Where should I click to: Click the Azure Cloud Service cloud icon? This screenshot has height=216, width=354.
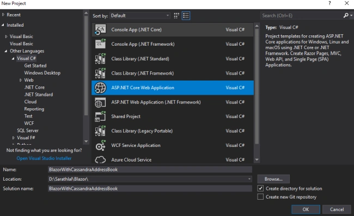(100, 159)
